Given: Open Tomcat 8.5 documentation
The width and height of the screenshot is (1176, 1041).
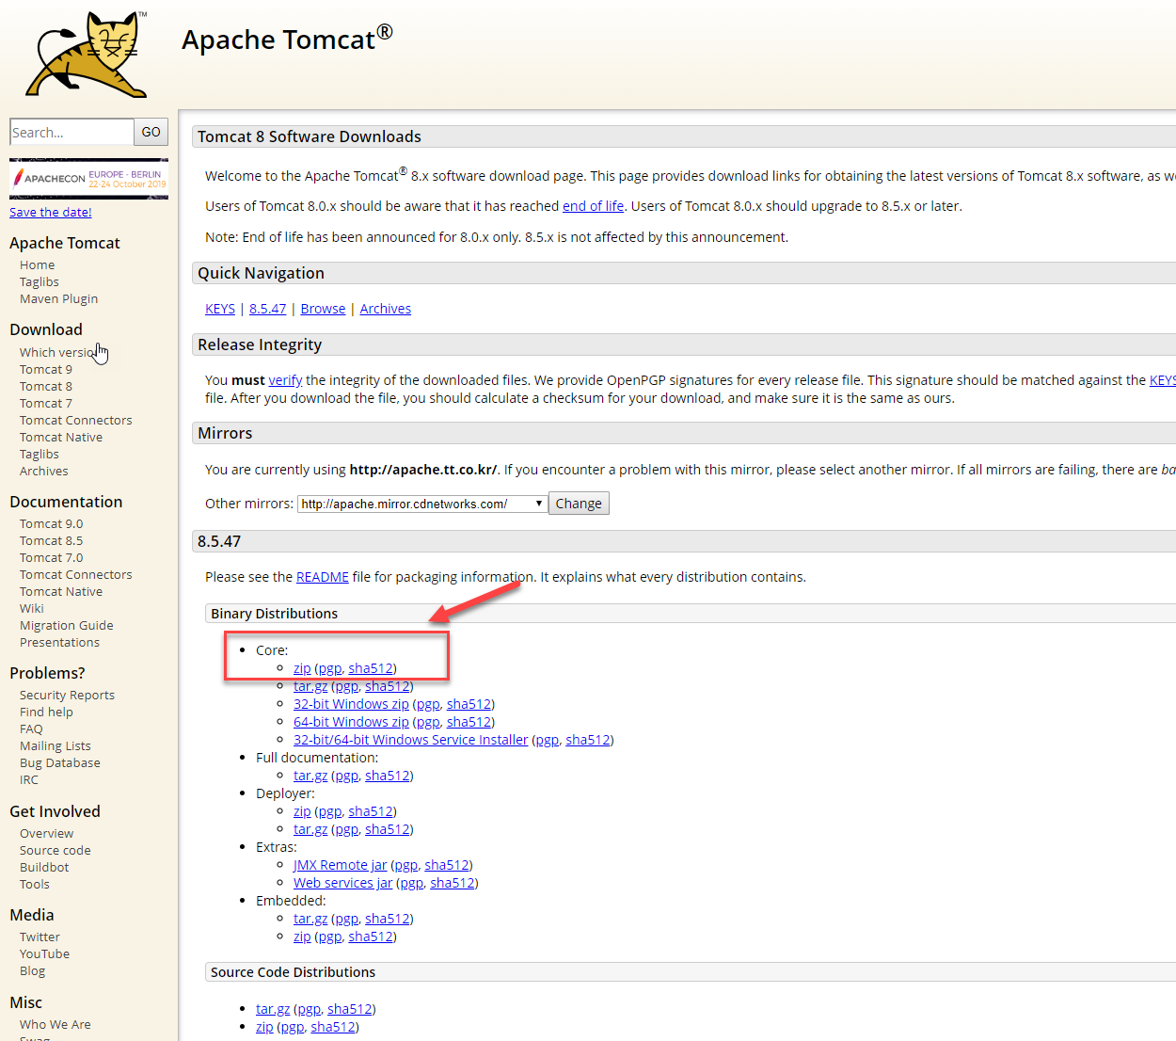Looking at the screenshot, I should pos(51,541).
